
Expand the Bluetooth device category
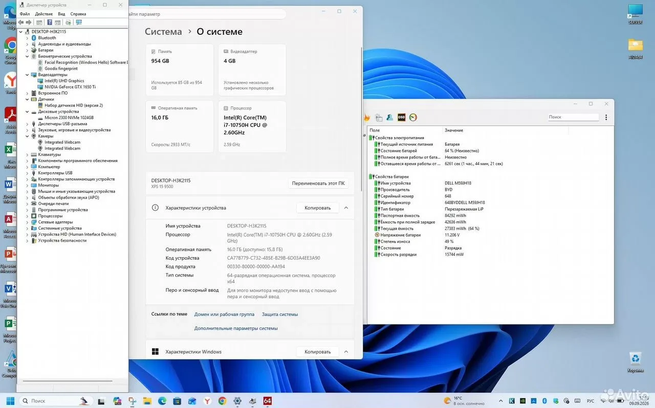(27, 38)
